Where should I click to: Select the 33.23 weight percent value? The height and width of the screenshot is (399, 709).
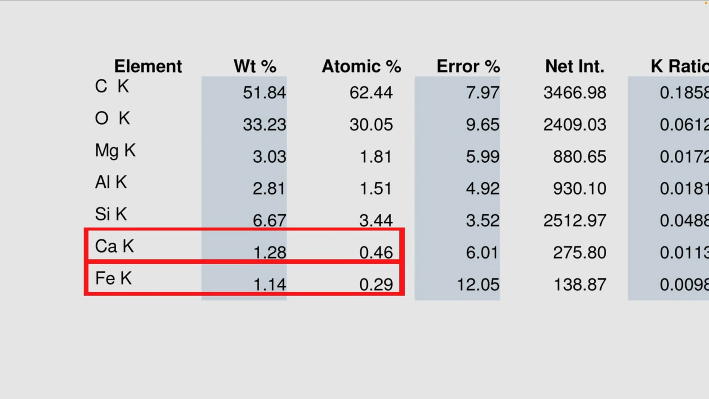(x=264, y=125)
